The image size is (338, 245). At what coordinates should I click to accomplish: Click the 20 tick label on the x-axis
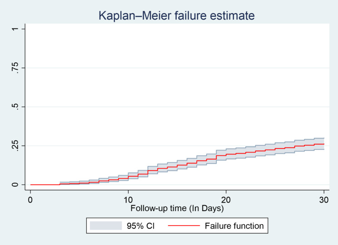tap(226, 201)
